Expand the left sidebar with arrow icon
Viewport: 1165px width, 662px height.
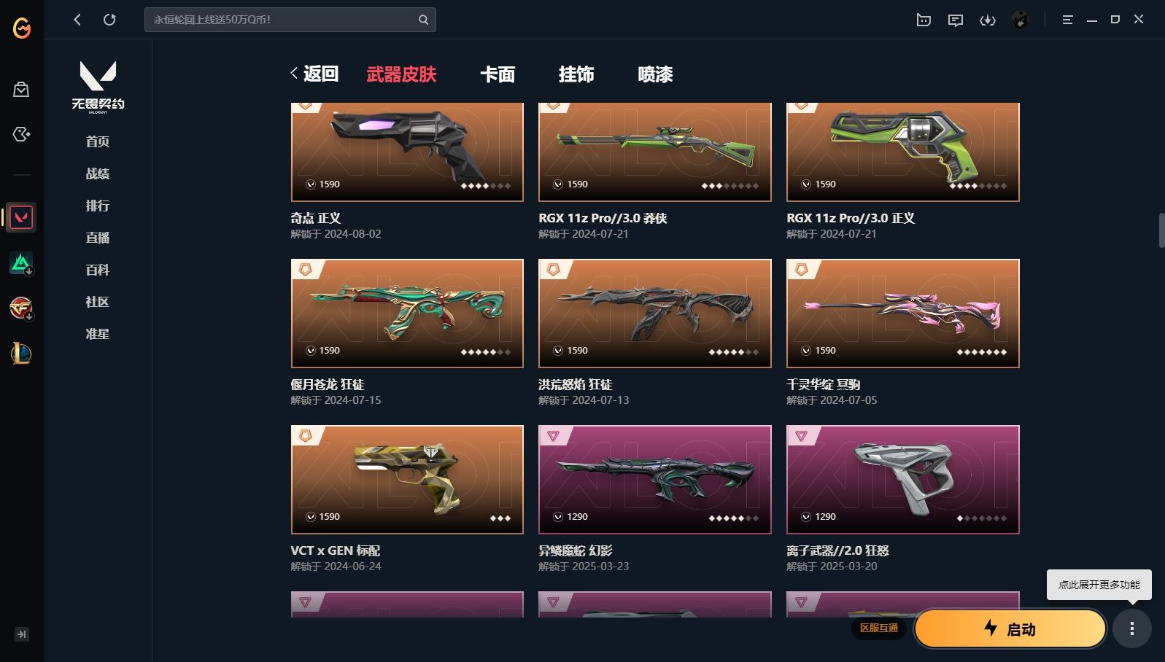pyautogui.click(x=22, y=634)
